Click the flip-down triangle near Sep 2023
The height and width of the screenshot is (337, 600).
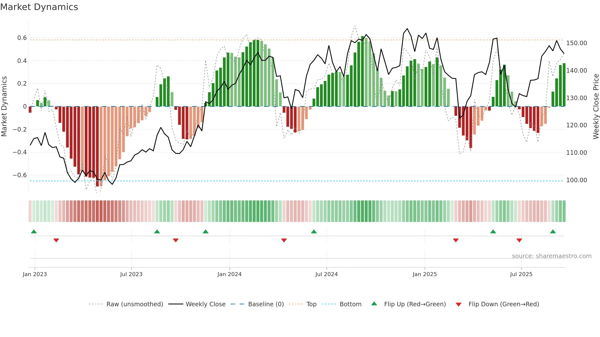coord(176,240)
